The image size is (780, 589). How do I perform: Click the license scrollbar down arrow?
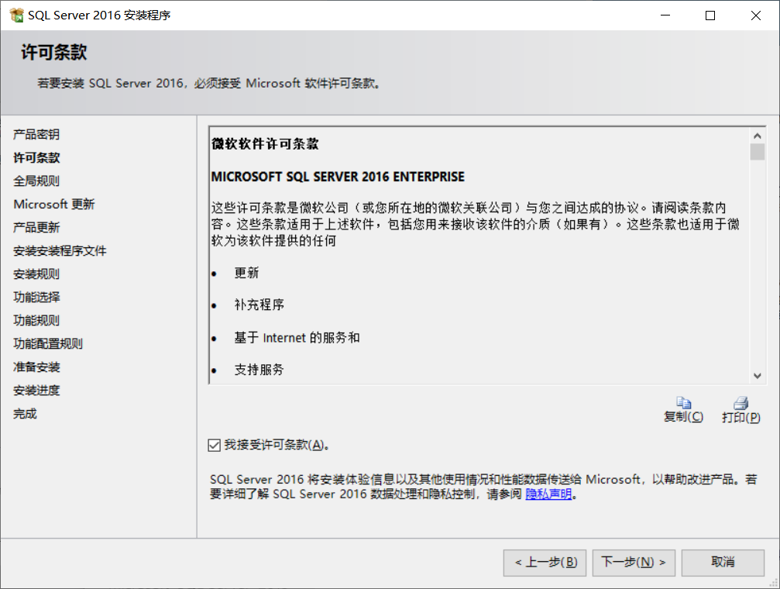(x=757, y=376)
